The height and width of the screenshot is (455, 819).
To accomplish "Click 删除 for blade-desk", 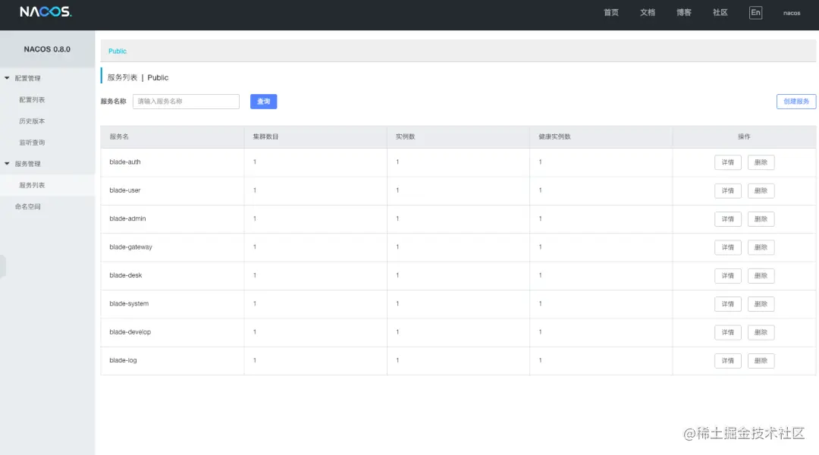I will click(x=761, y=275).
